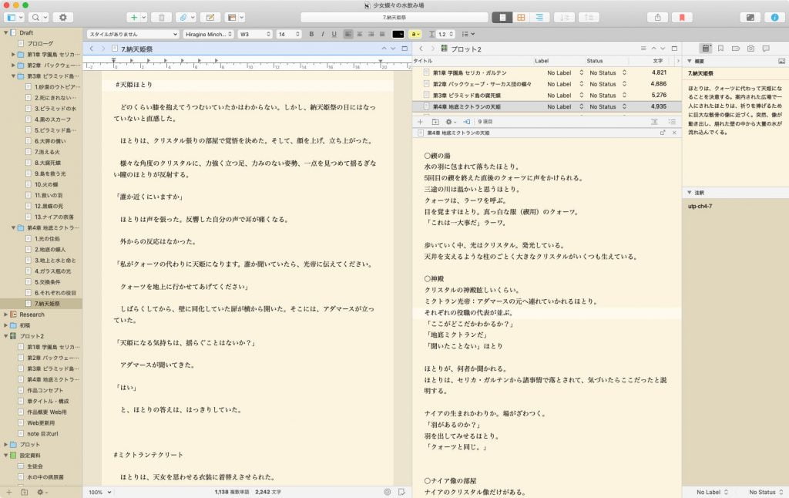Open Label dropdown for 第3章 outliner row
Image resolution: width=789 pixels, height=498 pixels.
[x=565, y=95]
